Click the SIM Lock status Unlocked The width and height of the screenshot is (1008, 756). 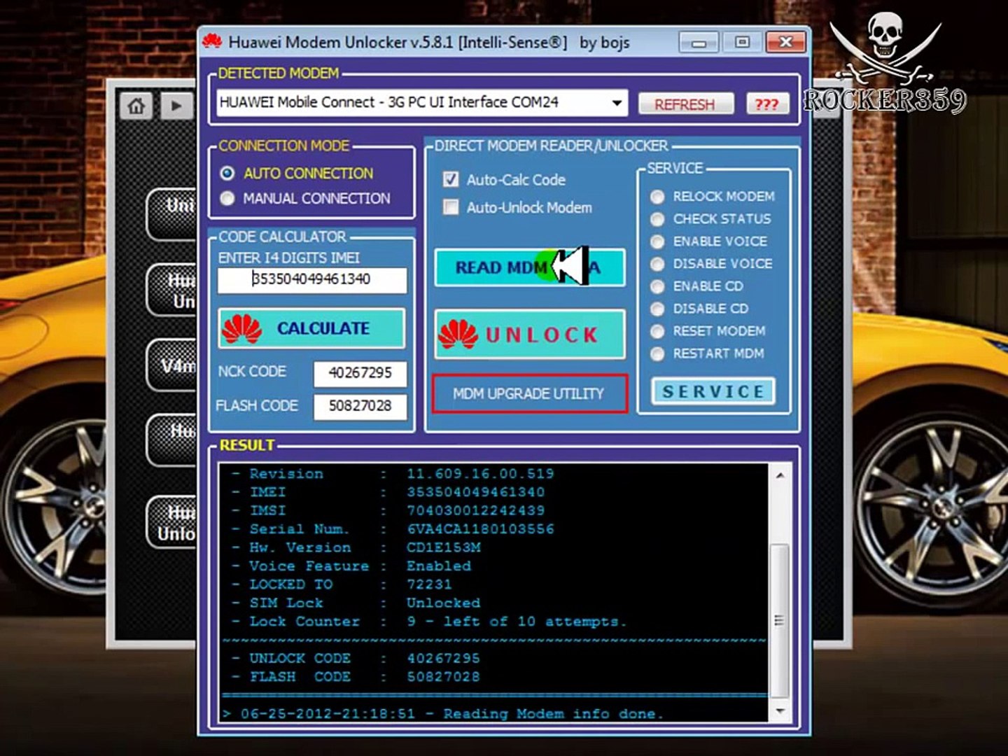(x=444, y=603)
